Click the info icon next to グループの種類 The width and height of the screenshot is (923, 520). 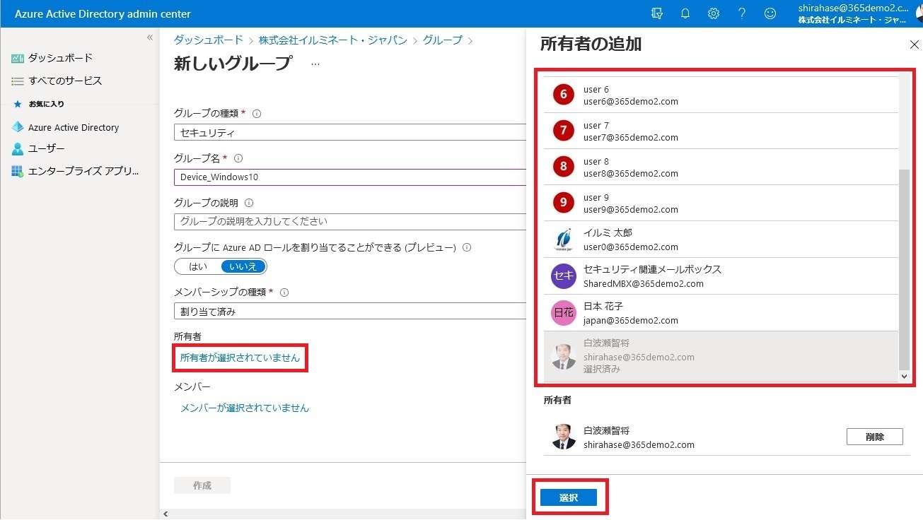tap(257, 113)
